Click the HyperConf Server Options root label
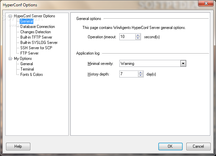 coord(35,16)
